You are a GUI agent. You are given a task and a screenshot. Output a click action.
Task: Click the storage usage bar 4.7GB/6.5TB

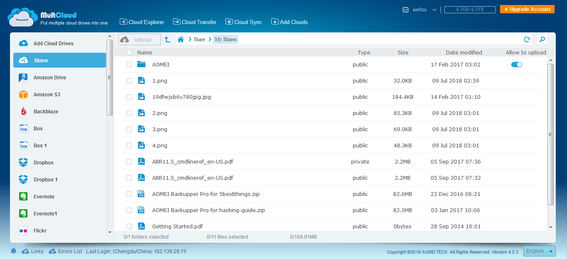pyautogui.click(x=470, y=10)
